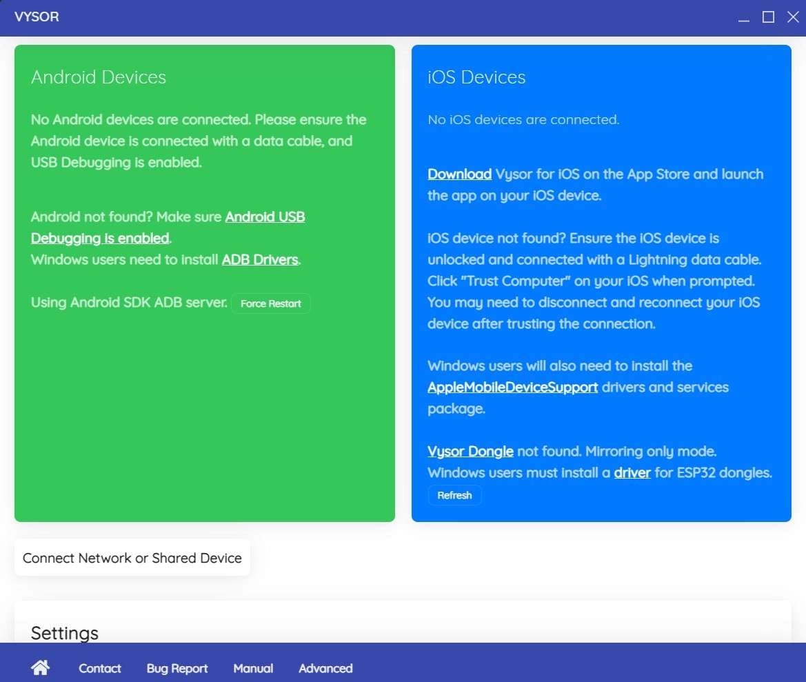Open the Vysor Dongle link
Viewport: 806px width, 682px height.
point(470,451)
